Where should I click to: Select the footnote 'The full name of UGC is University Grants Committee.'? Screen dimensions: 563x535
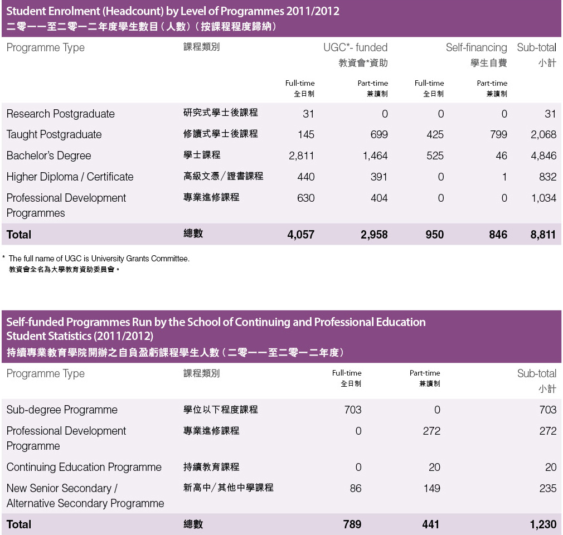99,259
